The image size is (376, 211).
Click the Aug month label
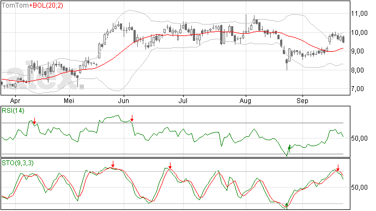[x=245, y=101]
